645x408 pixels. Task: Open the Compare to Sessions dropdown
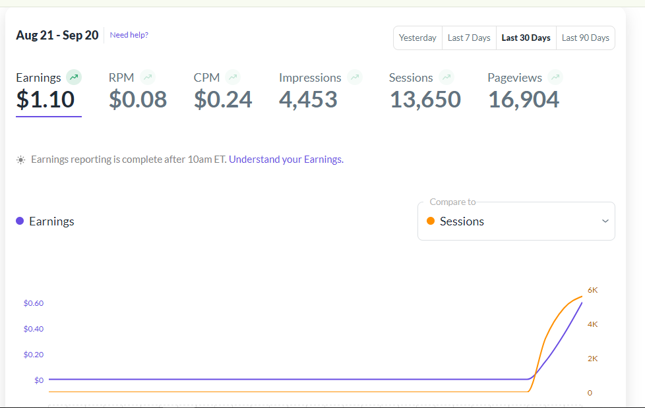pos(516,221)
